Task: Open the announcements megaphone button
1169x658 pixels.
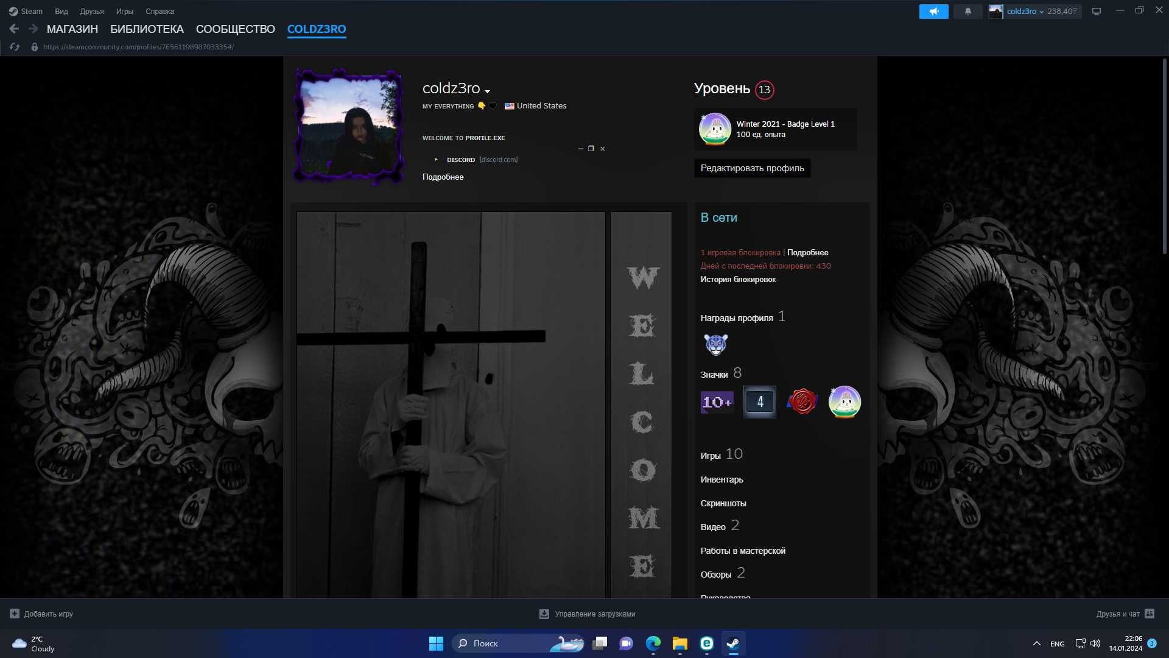Action: [933, 11]
